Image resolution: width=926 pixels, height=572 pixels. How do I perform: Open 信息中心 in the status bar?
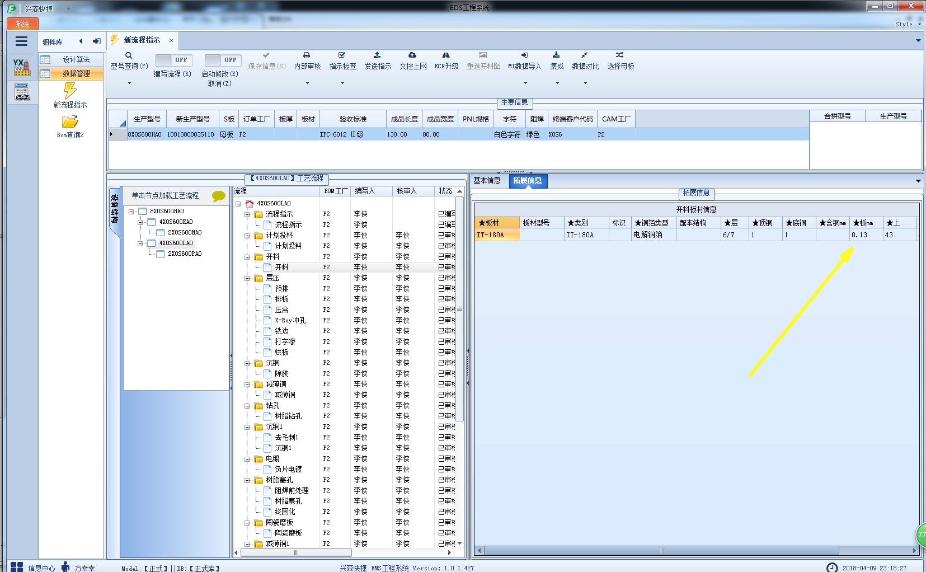click(34, 568)
